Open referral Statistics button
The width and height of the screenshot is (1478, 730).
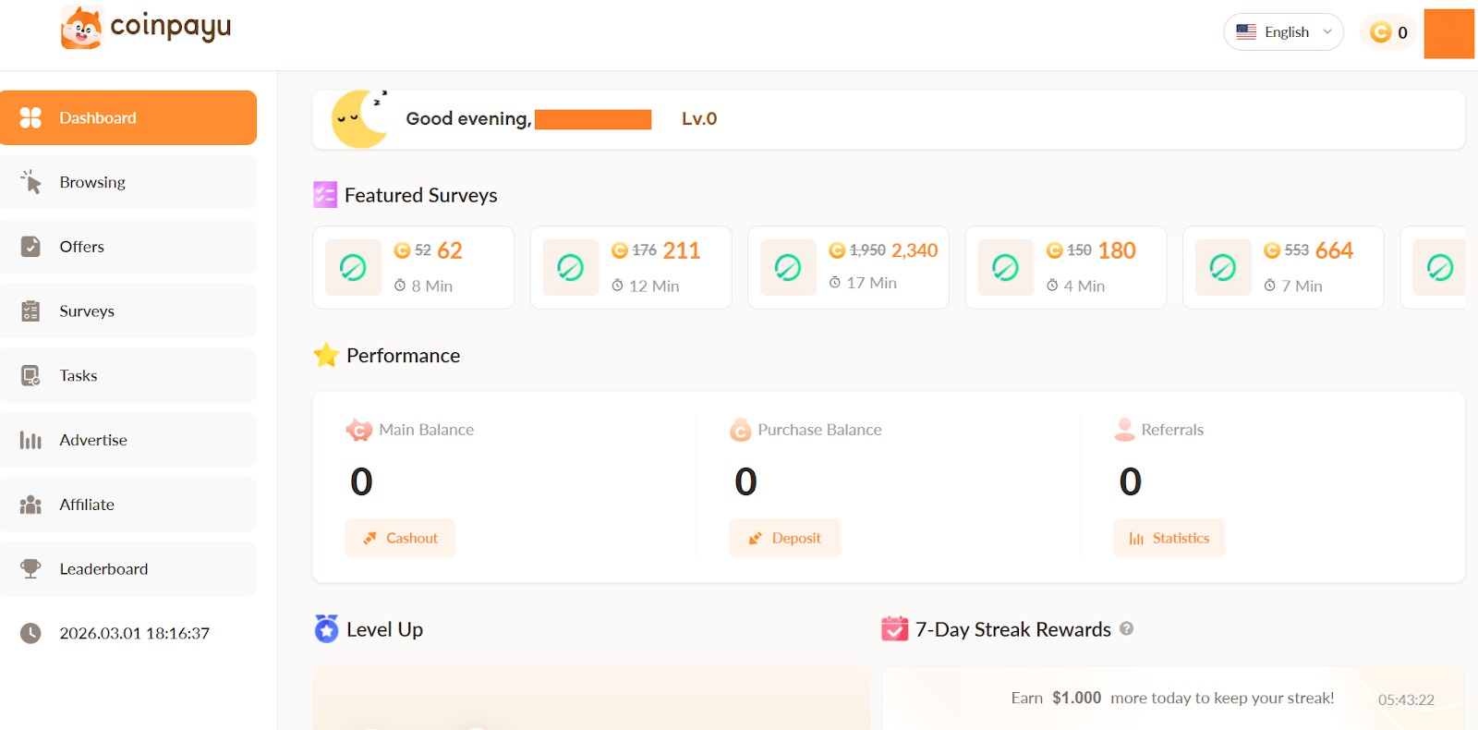[1169, 538]
